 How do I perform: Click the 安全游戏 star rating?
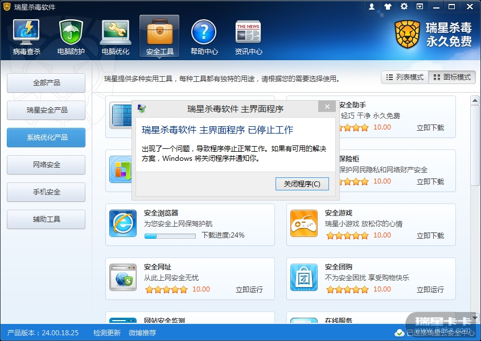[x=347, y=235]
